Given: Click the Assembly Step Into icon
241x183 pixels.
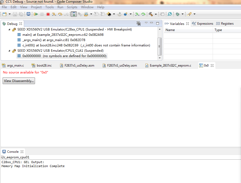Looking at the screenshot, I should click(137, 14).
